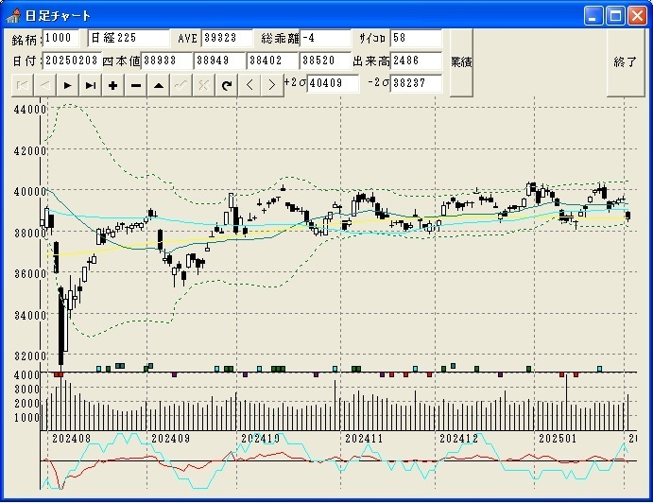The height and width of the screenshot is (503, 653).
Task: Click the right chevron scroll button
Action: pyautogui.click(x=271, y=85)
